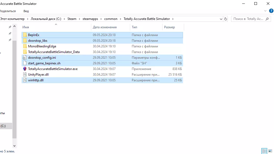Screen dimensions: 274x154
Task: Select the doorstop_config.ini file icon
Action: click(25, 58)
